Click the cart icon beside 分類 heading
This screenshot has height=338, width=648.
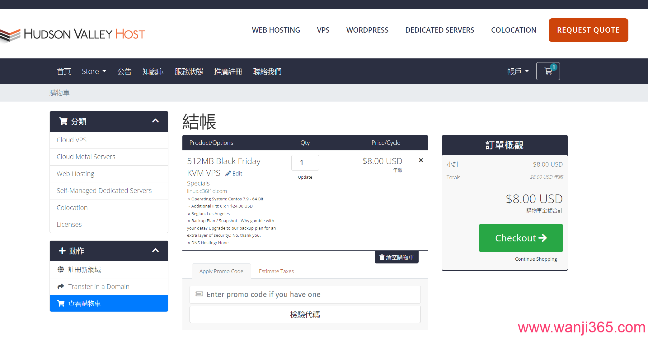63,121
